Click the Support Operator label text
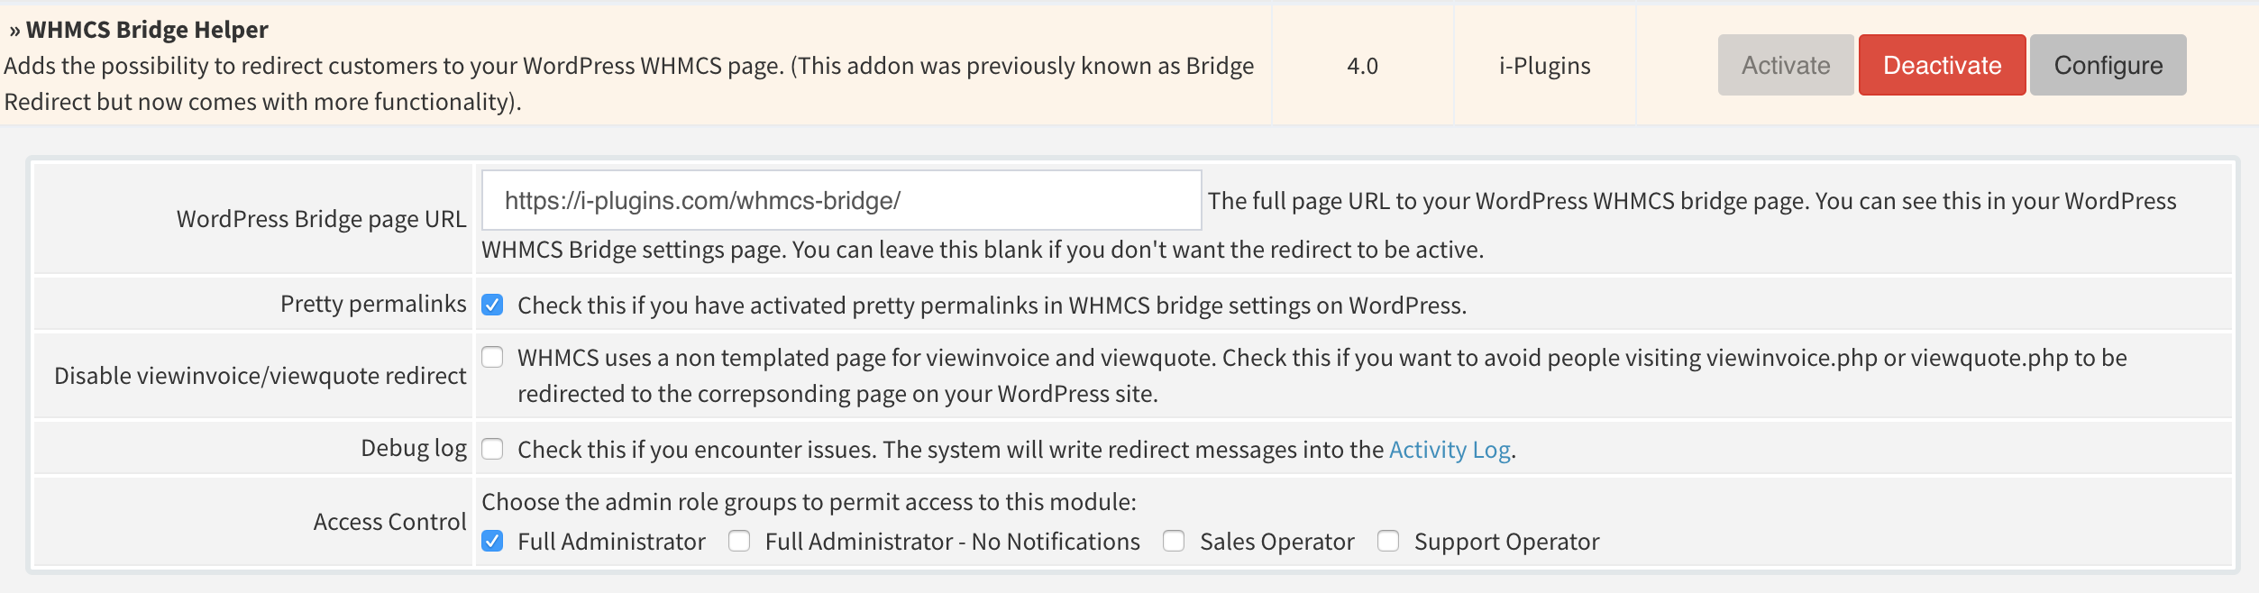 [x=1506, y=542]
